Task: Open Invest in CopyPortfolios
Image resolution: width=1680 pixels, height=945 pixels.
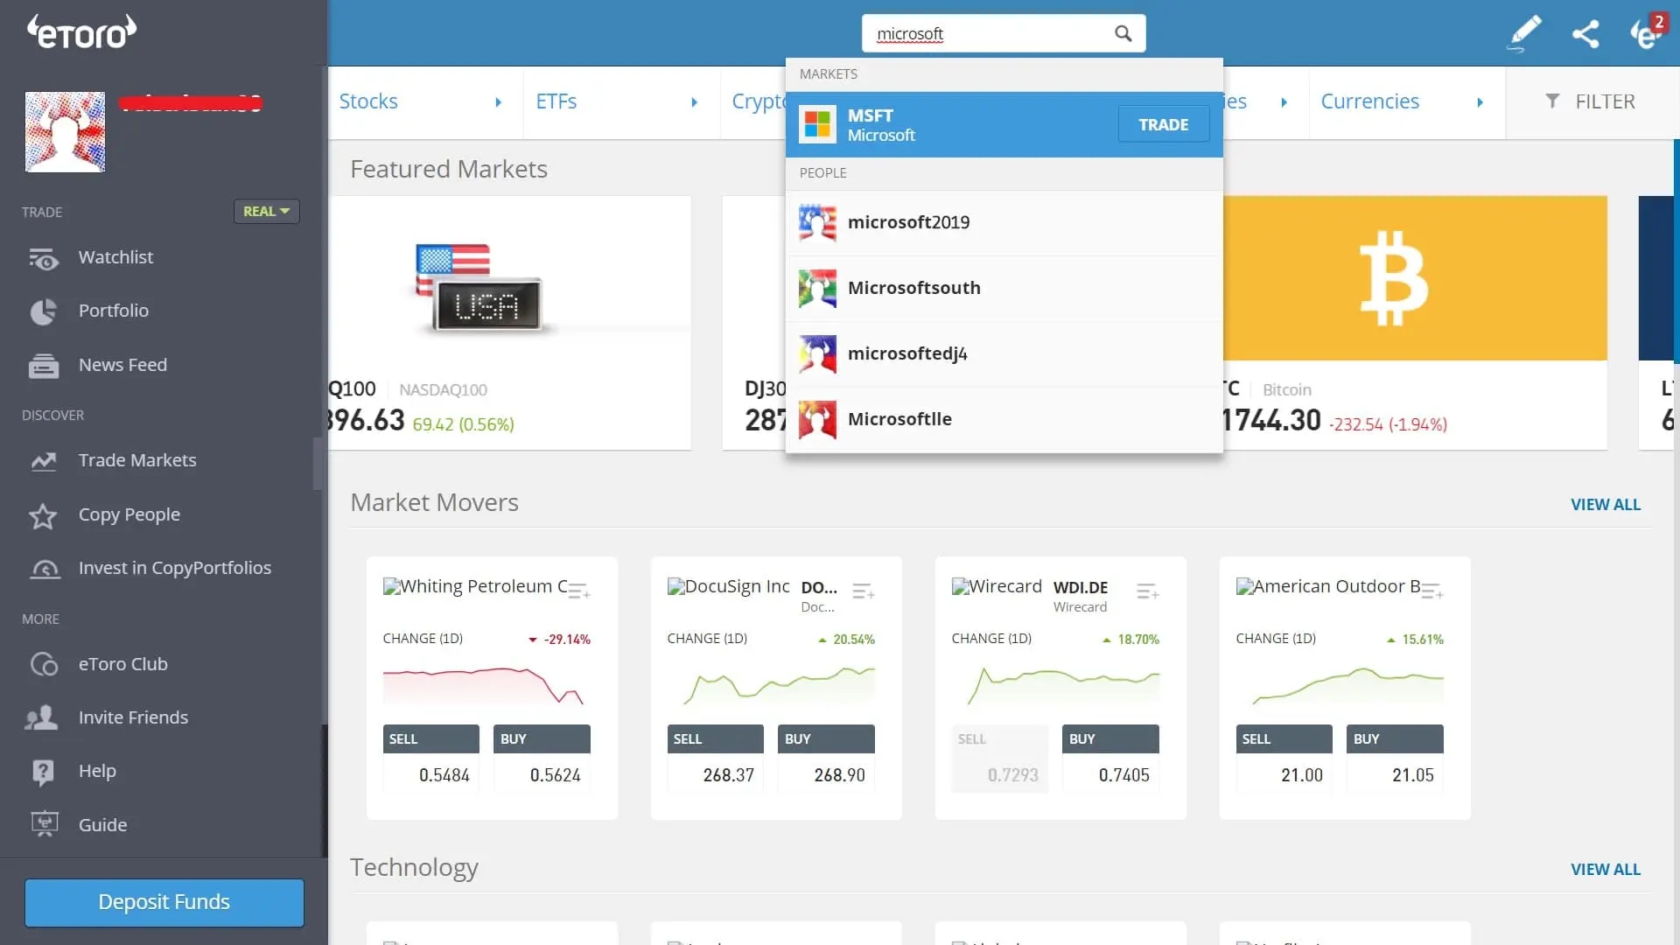Action: click(x=175, y=568)
